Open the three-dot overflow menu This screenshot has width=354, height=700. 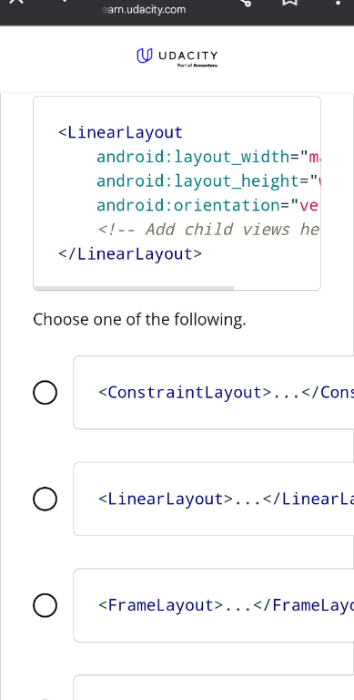tap(338, 2)
